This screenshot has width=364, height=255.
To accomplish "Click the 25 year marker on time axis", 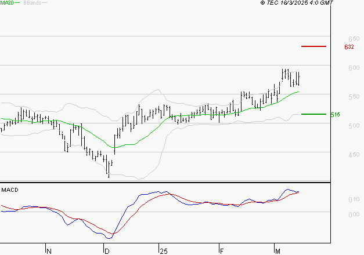I will coord(163,251).
